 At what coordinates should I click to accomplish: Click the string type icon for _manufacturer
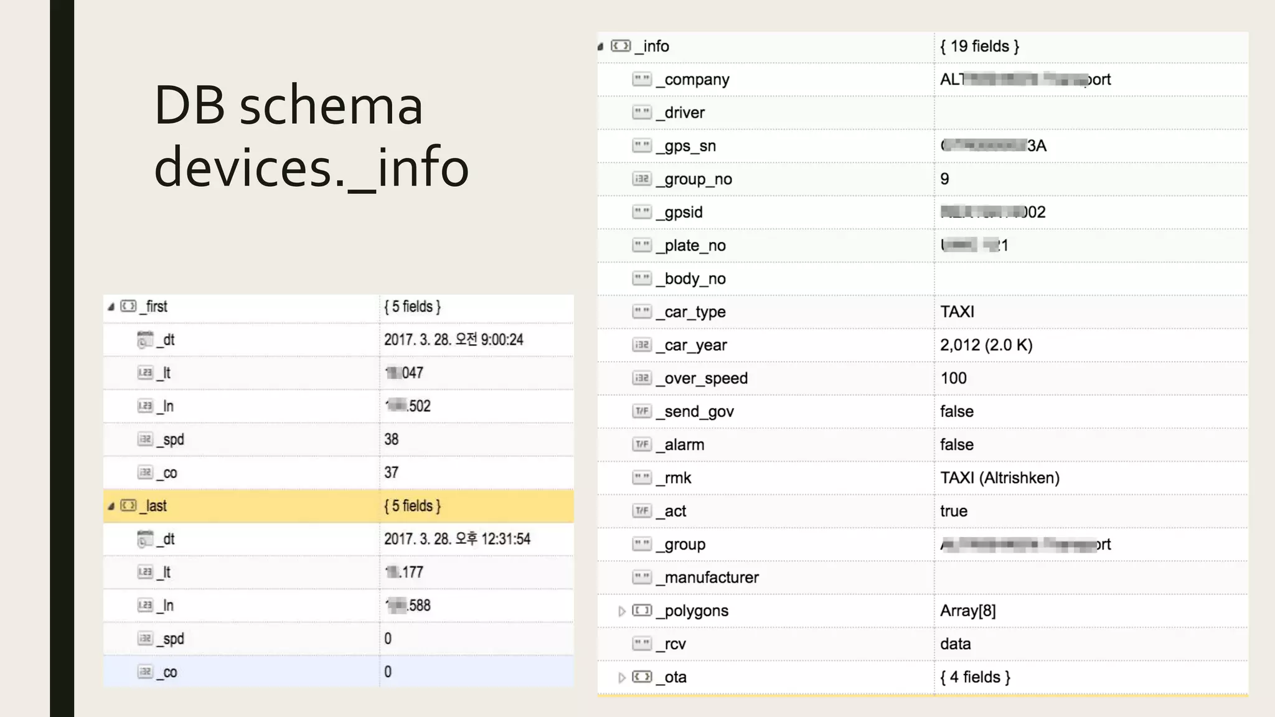pyautogui.click(x=642, y=578)
